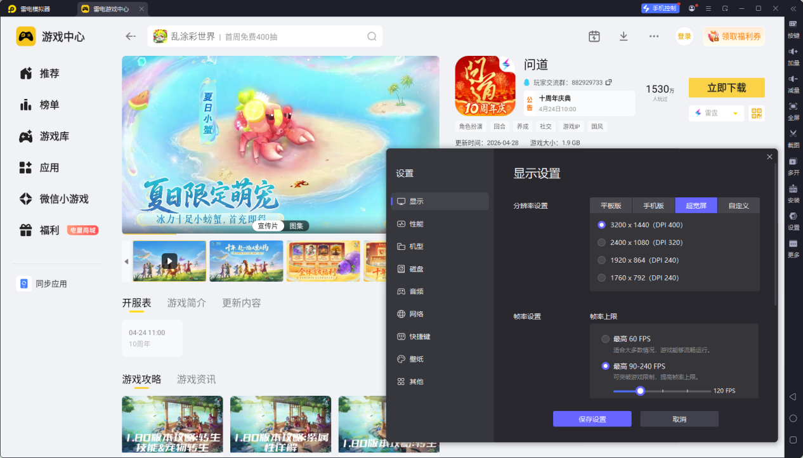Click 立即下载 download button

tap(726, 88)
